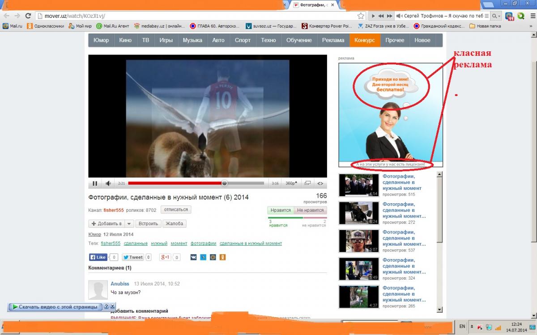Expand the Добавить в dropdown arrow
537x335 pixels.
(129, 224)
